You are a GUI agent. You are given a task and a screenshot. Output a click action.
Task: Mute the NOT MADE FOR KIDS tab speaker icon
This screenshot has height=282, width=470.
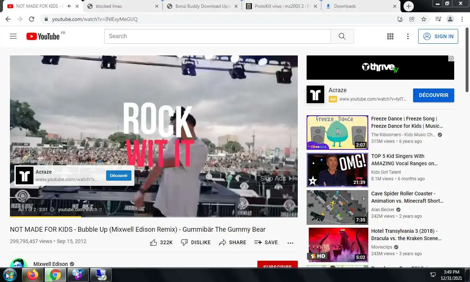click(x=69, y=6)
